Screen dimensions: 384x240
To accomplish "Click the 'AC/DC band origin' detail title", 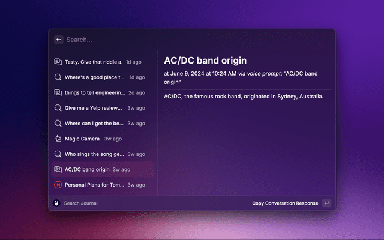I will pyautogui.click(x=205, y=61).
